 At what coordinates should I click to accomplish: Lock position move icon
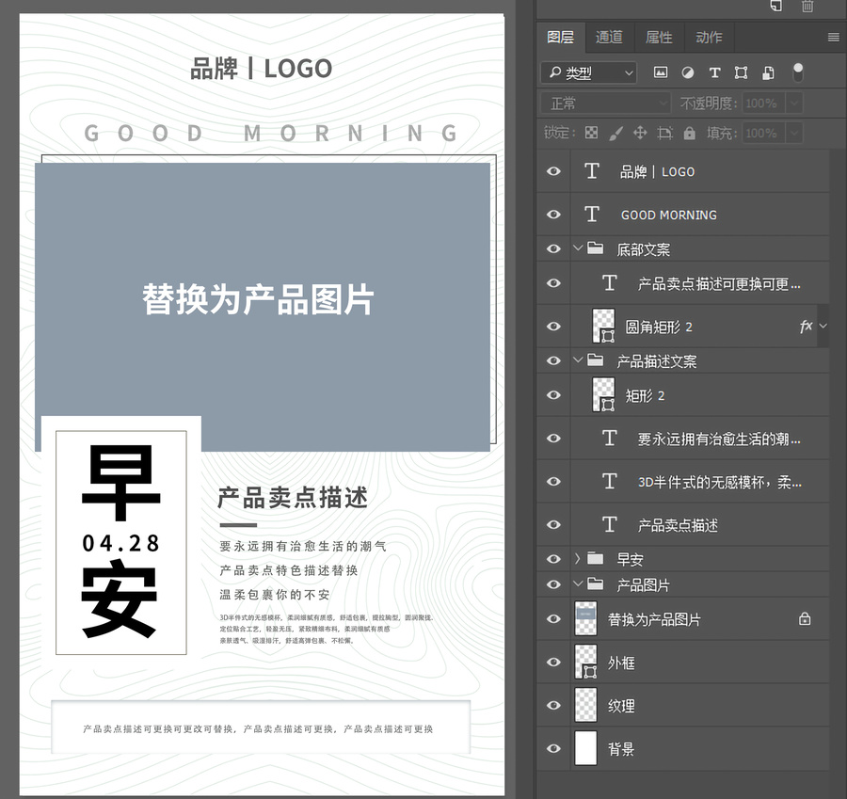click(x=640, y=133)
